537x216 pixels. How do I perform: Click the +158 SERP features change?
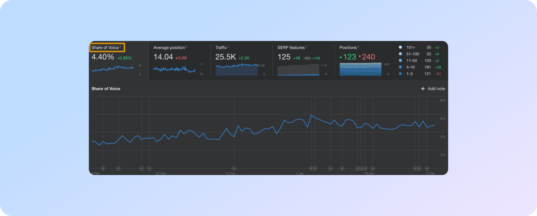pyautogui.click(x=316, y=58)
